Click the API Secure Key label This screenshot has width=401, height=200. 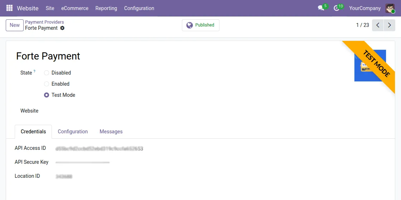coord(32,162)
